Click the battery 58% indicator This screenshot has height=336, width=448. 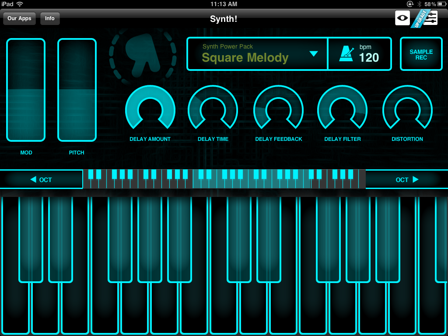(x=436, y=4)
